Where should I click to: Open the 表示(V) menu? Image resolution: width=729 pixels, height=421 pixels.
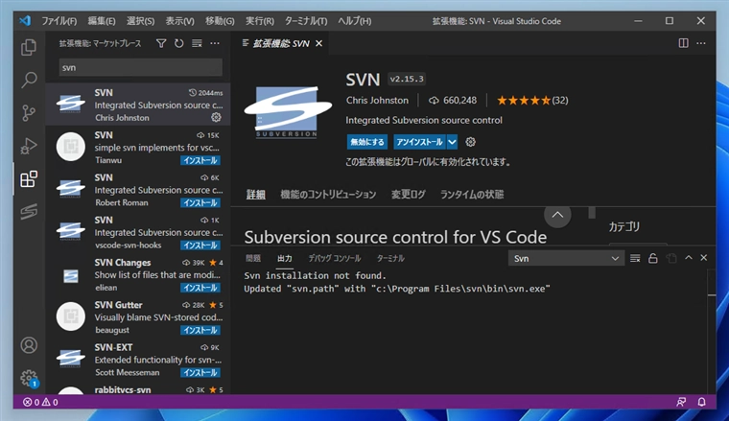pos(180,21)
